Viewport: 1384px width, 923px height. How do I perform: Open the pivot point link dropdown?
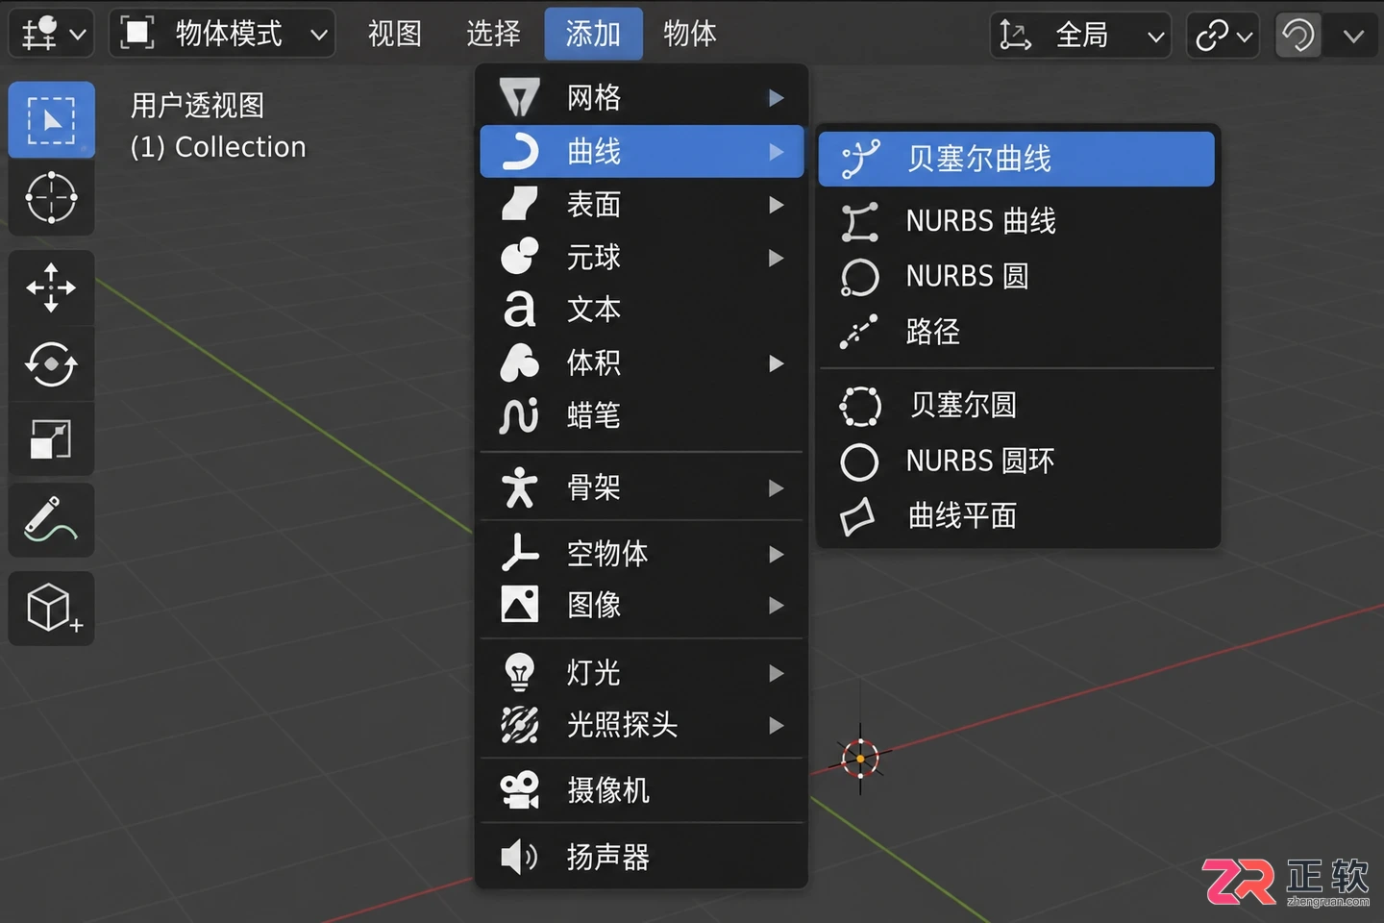(x=1223, y=36)
